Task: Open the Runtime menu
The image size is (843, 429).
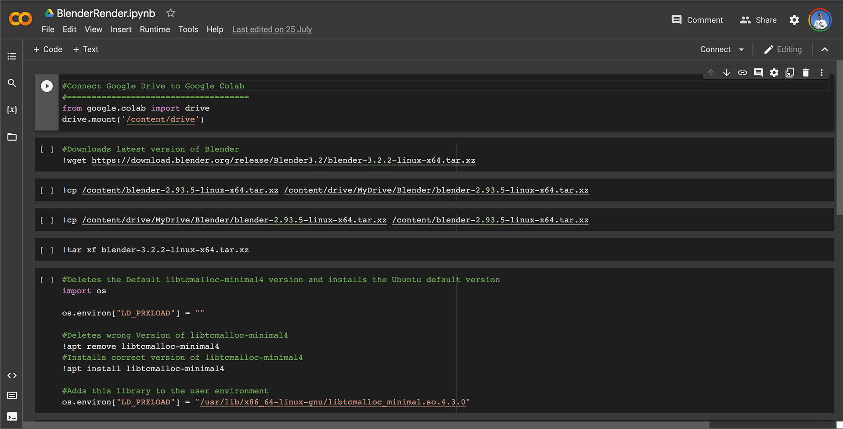Action: coord(155,29)
